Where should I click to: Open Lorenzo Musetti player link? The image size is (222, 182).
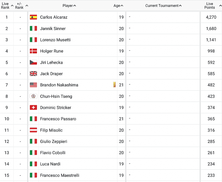click(x=55, y=40)
